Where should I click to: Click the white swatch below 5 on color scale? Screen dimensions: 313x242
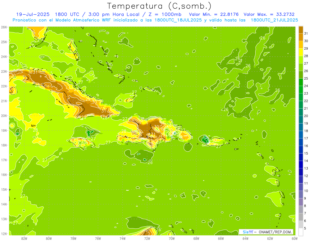tap(301, 232)
